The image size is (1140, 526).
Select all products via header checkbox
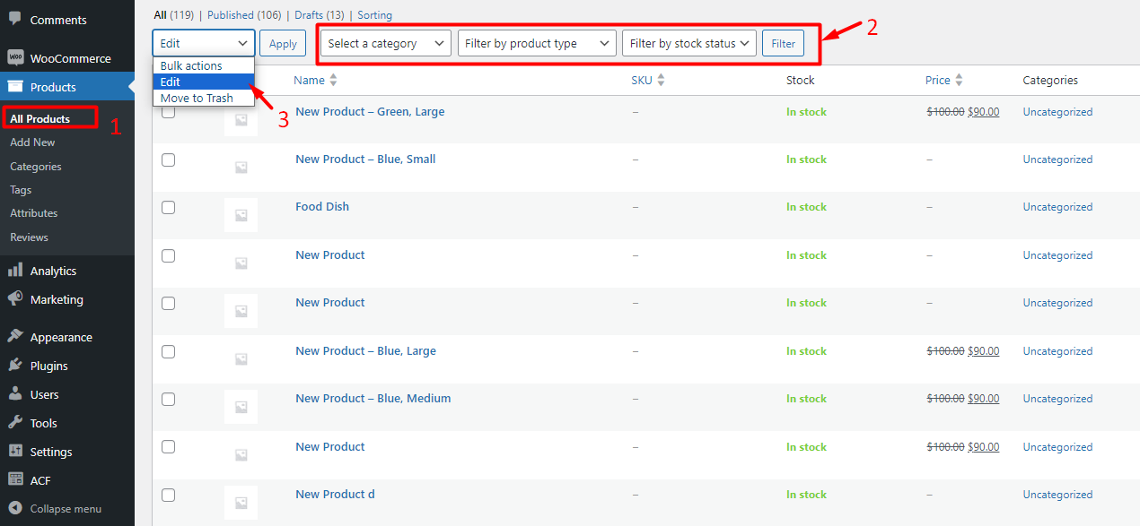[x=168, y=80]
